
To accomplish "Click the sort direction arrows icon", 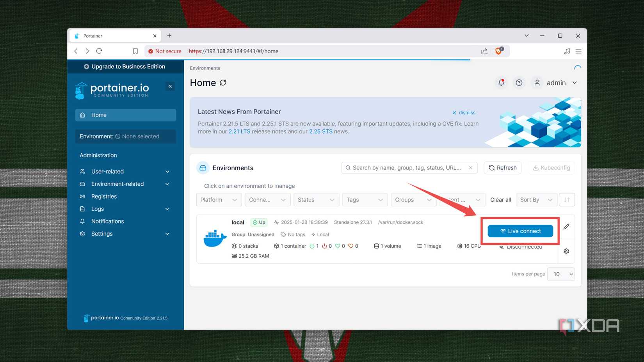I will point(567,199).
